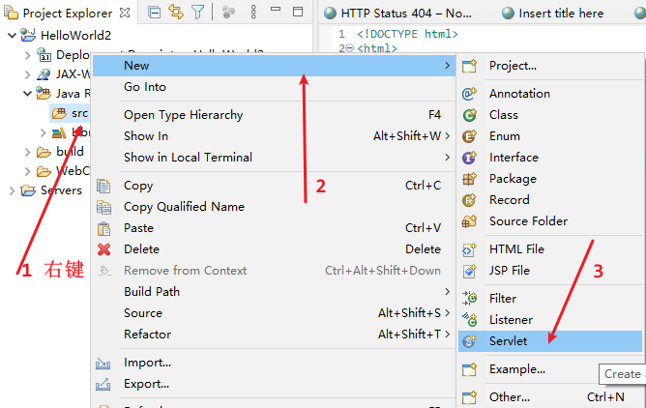Click the Export icon
The height and width of the screenshot is (408, 646).
[x=103, y=384]
